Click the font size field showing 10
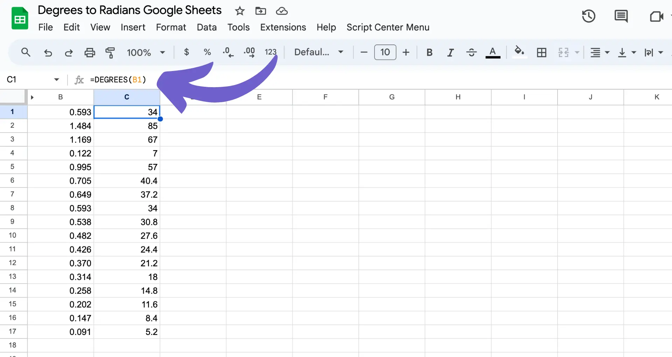672x357 pixels. pyautogui.click(x=385, y=52)
